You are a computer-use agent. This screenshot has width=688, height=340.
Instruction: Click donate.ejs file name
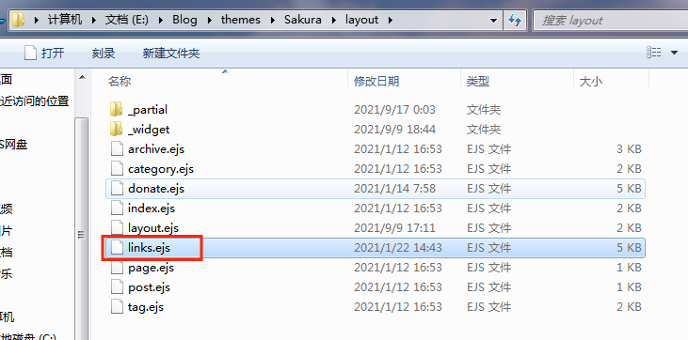tap(156, 189)
